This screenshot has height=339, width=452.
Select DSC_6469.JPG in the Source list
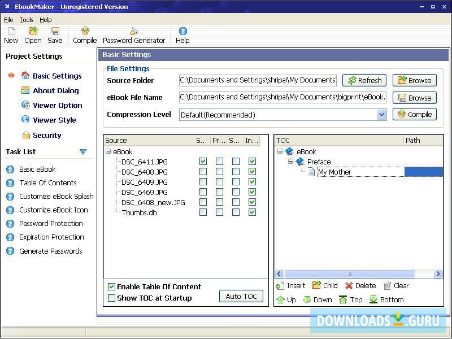click(145, 192)
